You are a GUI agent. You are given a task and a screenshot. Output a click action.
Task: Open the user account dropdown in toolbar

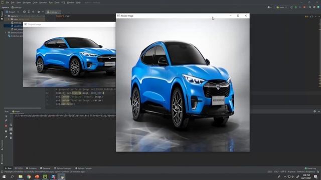tap(270, 7)
